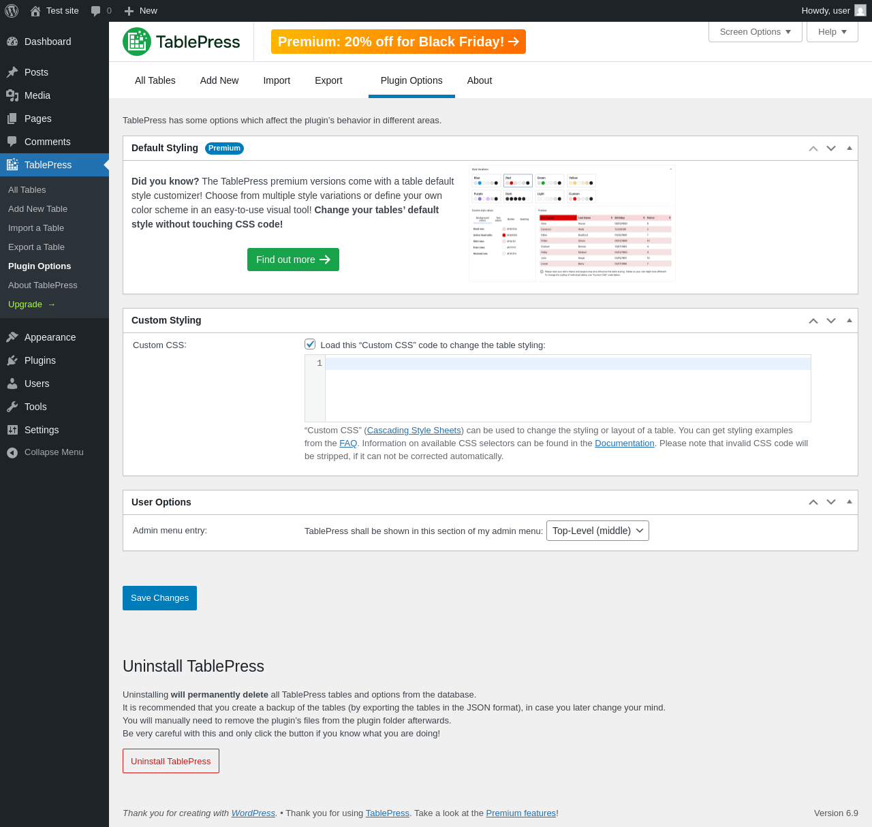This screenshot has width=872, height=827.
Task: Go to the Import tab
Action: coord(277,80)
